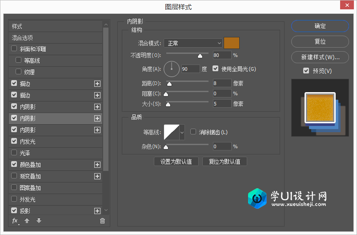Image resolution: width=357 pixels, height=235 pixels.
Task: Expand the 等高线 contour picker arrow
Action: [x=182, y=132]
